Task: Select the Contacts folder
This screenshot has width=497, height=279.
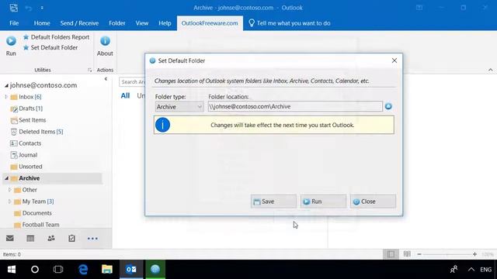Action: [x=30, y=143]
